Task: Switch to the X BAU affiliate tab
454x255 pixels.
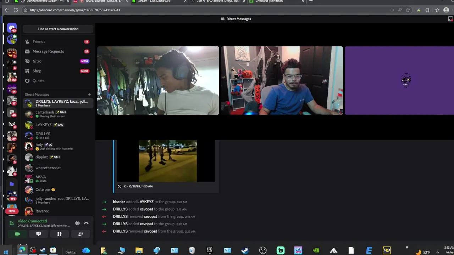Action: point(218,1)
